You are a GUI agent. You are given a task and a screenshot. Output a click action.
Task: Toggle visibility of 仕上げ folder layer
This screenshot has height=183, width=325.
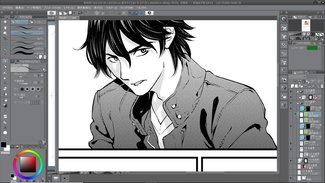pyautogui.click(x=291, y=103)
